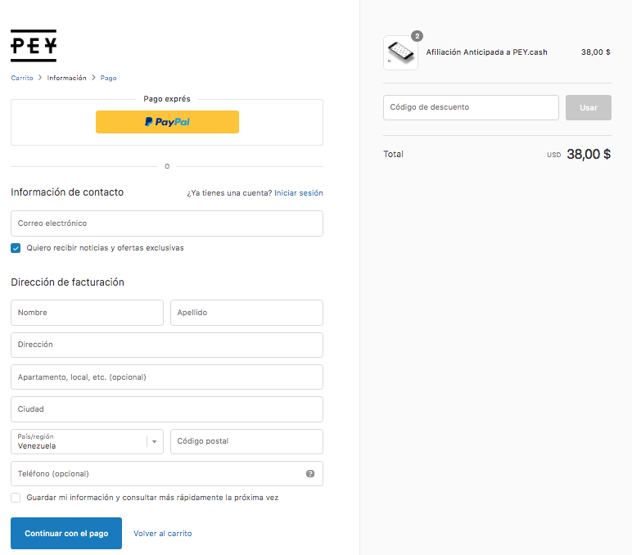Click the Iniciar sesión link
Viewport: 632px width, 555px height.
(x=299, y=193)
